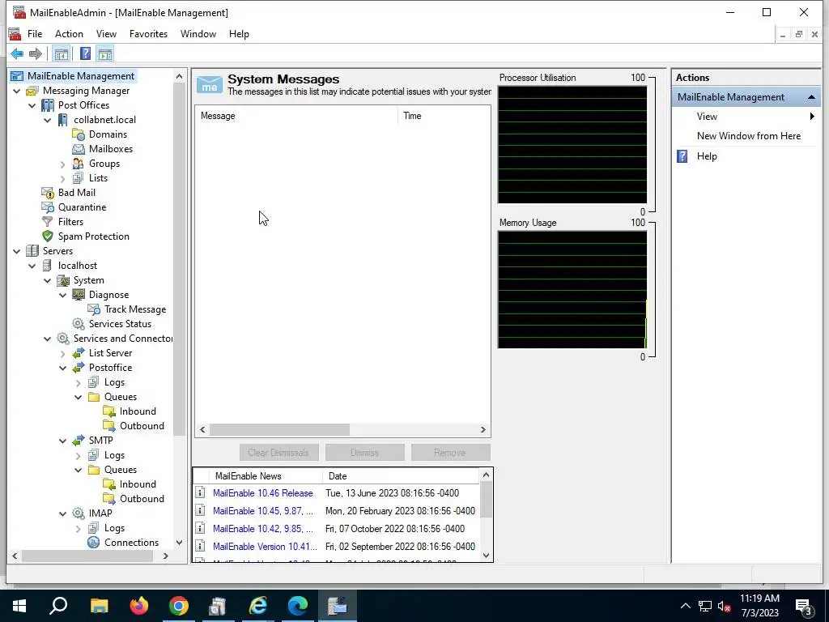Click the Post Offices icon
This screenshot has height=622, width=829.
[48, 105]
